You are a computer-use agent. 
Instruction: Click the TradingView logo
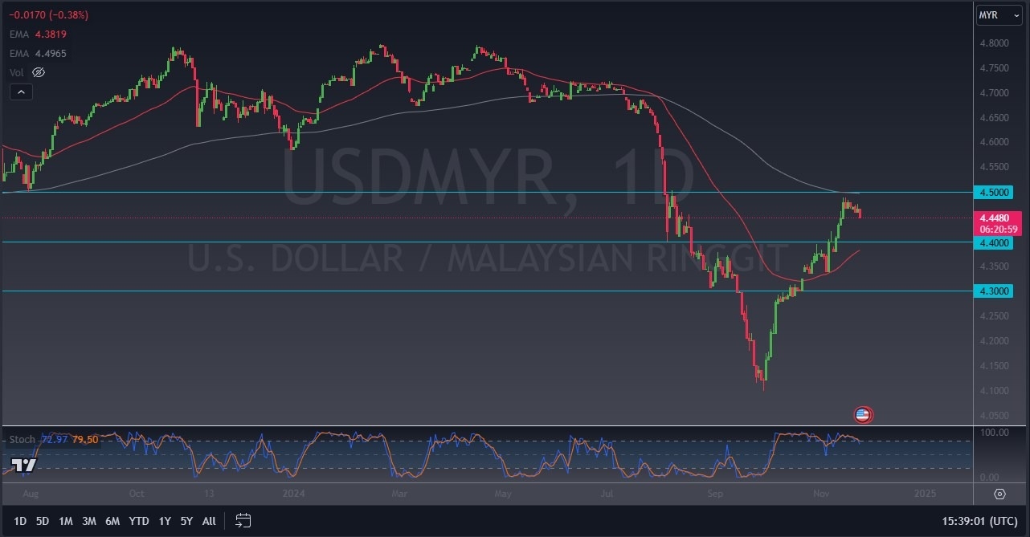(x=24, y=466)
